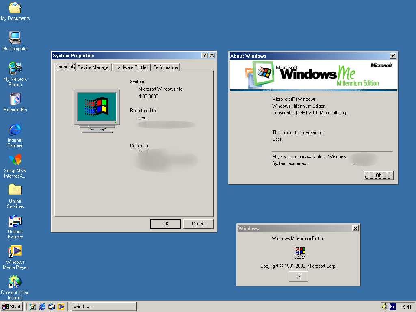Viewport: 416px width, 312px height.
Task: Click the Windows Me Millennium Edition banner
Action: pos(313,75)
